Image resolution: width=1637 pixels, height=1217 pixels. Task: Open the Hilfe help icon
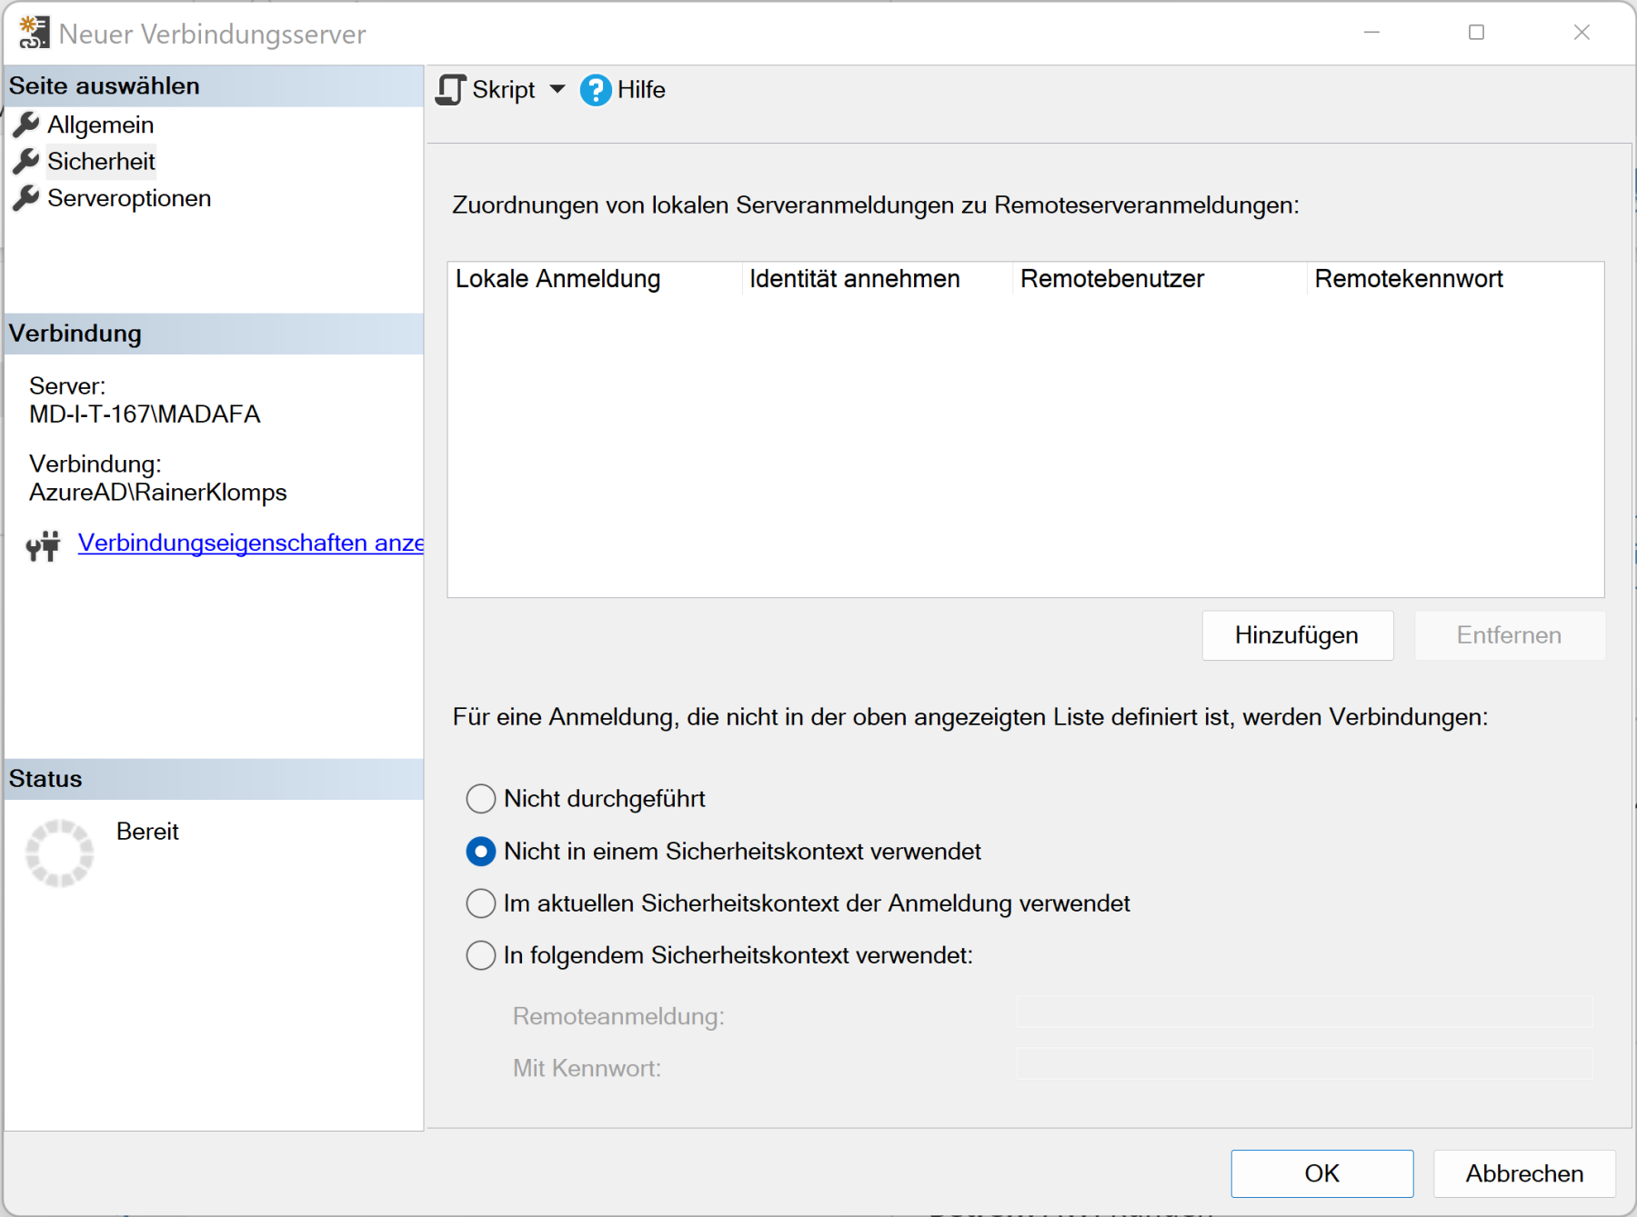(596, 90)
